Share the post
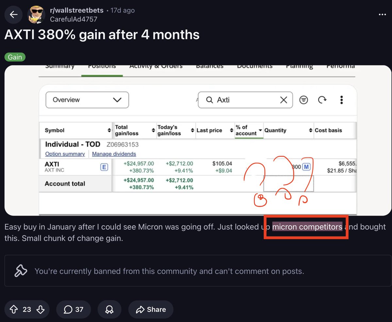The image size is (392, 322). coord(151,309)
